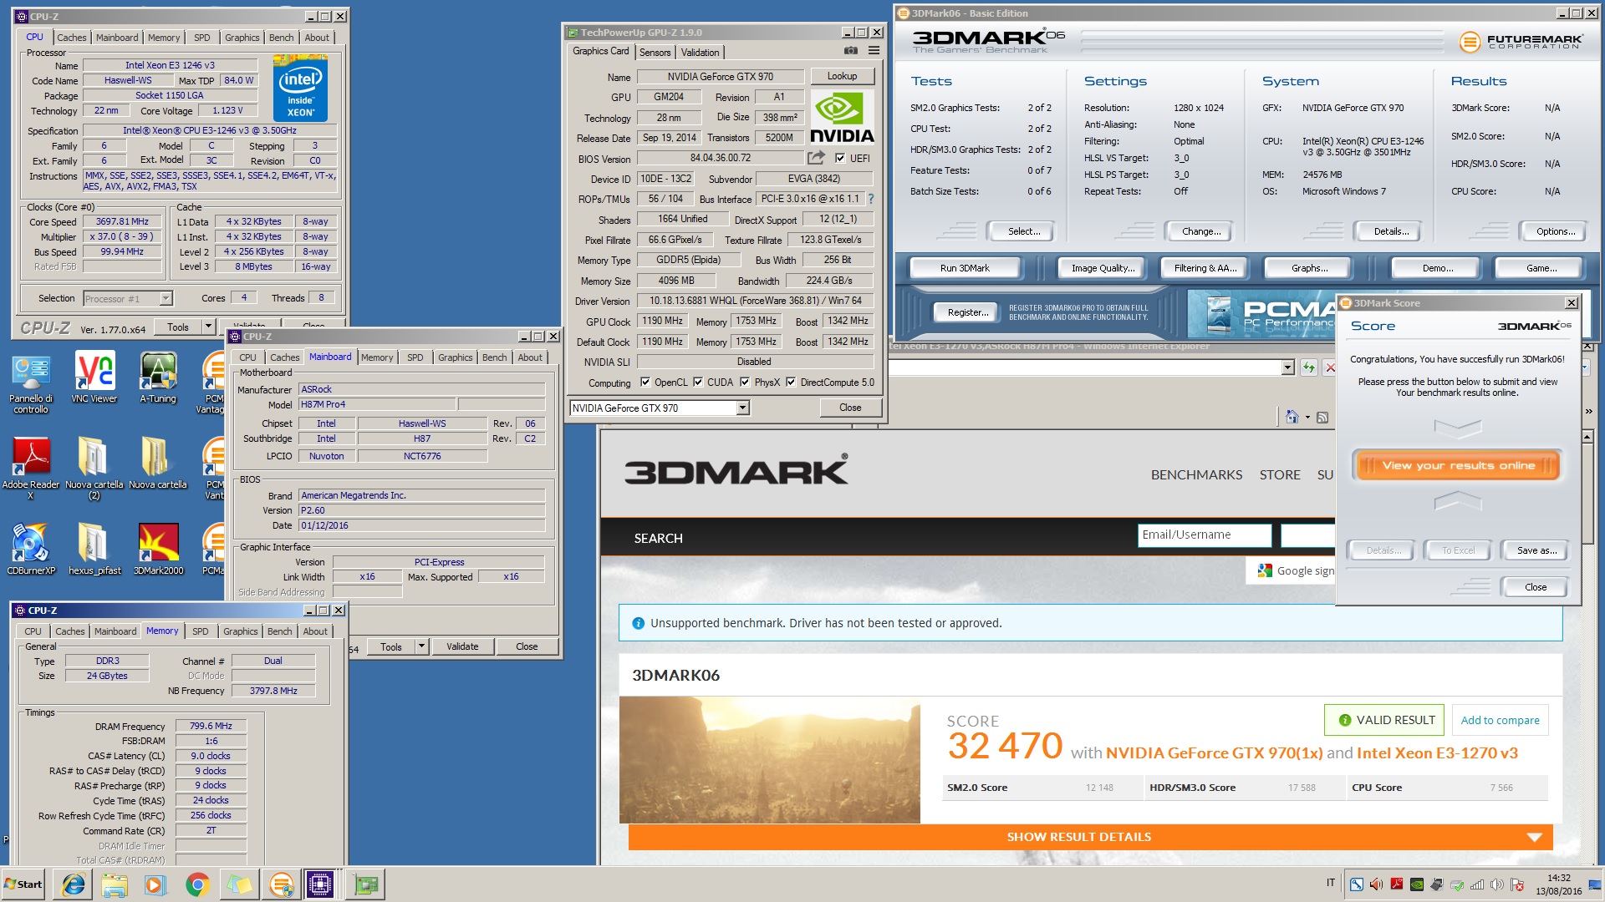
Task: Toggle CUDA checkbox in GPU-Z
Action: tap(698, 383)
